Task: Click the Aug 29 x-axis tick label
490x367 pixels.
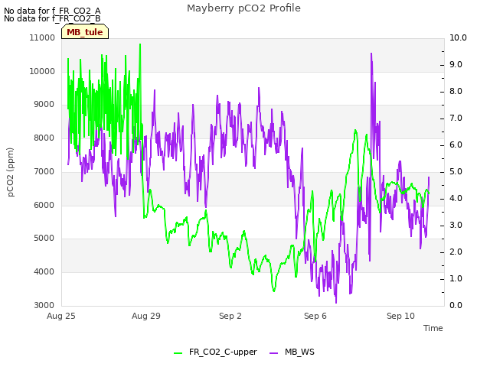Action: pyautogui.click(x=146, y=316)
